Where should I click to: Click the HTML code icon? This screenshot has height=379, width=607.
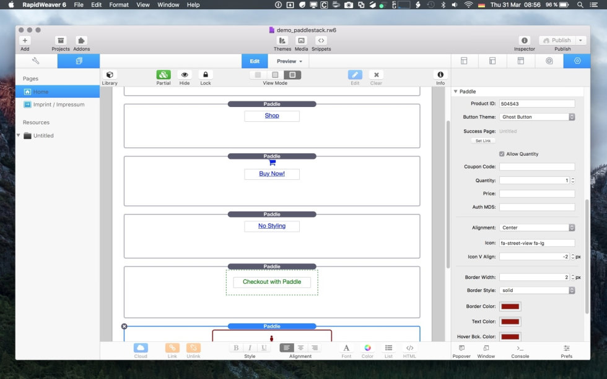(x=409, y=347)
